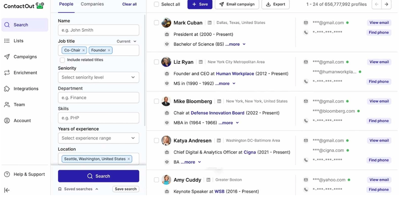401x199 pixels.
Task: Expand more details for Mike Bloomberg
Action: (229, 123)
